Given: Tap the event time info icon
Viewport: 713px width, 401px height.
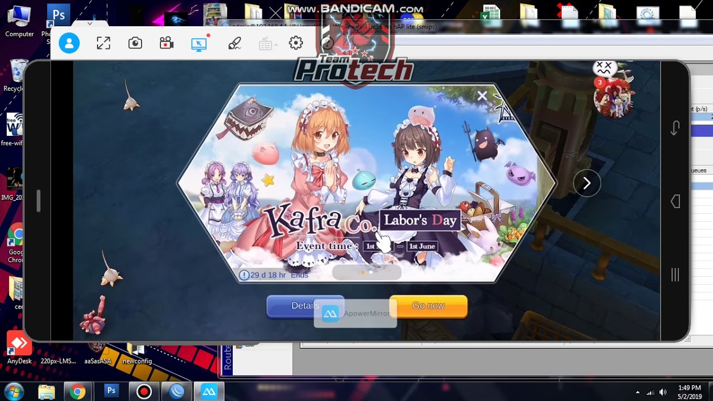Looking at the screenshot, I should coord(244,275).
